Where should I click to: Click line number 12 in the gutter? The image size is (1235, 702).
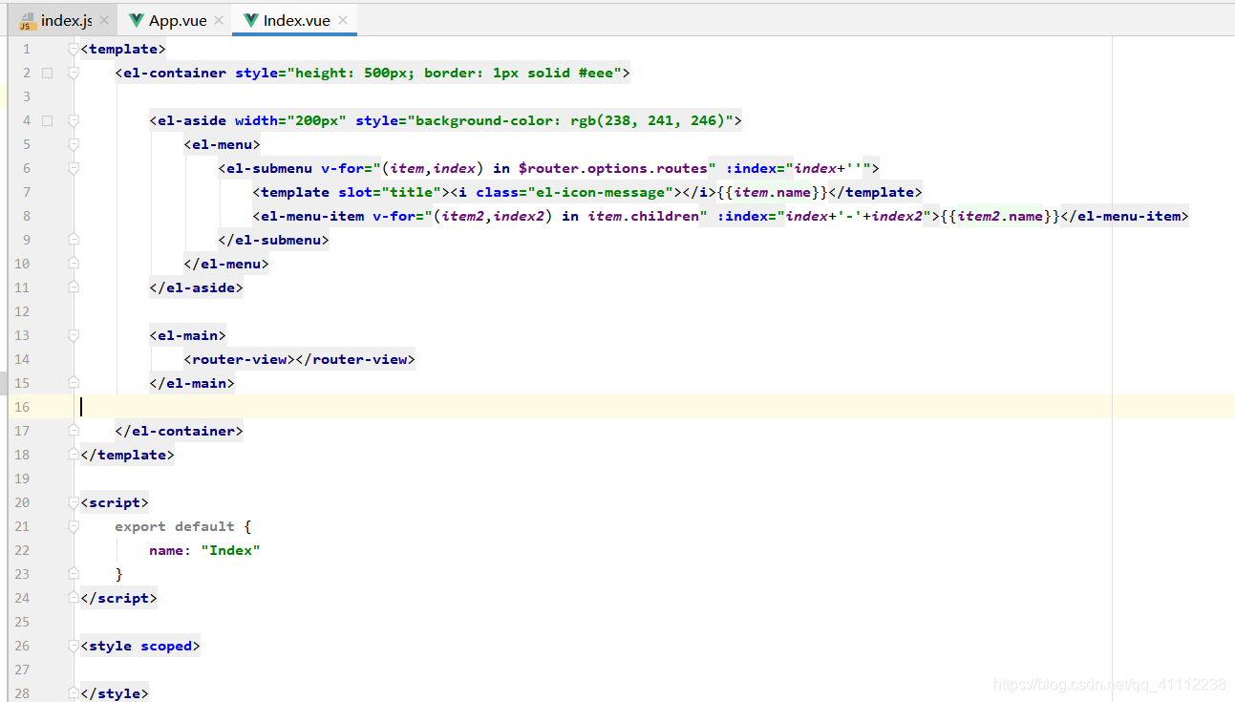click(x=22, y=311)
